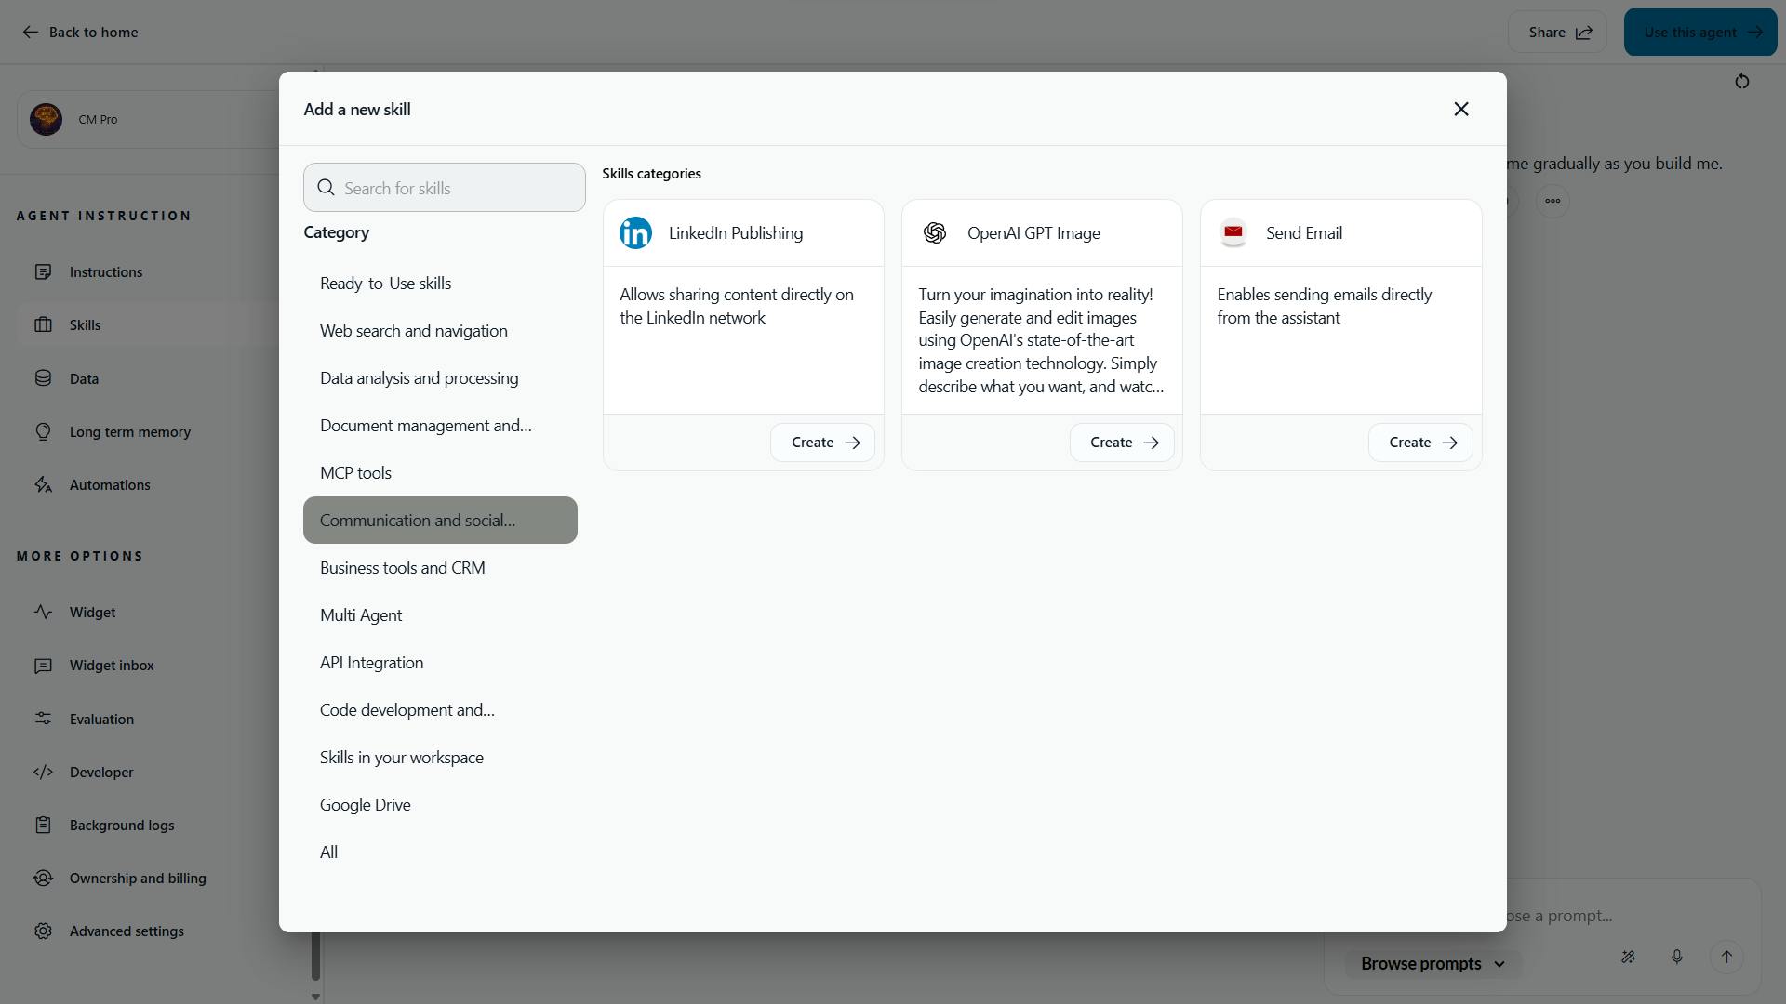
Task: Click the LinkedIn Publishing logo icon
Action: [635, 233]
